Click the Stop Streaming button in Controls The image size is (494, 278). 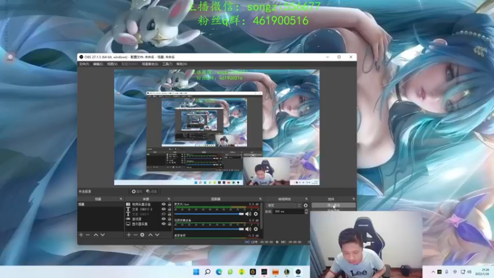(333, 205)
